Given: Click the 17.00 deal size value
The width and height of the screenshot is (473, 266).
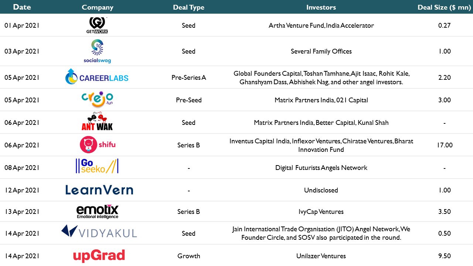Looking at the screenshot, I should (445, 145).
